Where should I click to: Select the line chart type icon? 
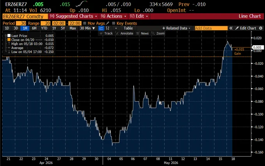[101, 28]
